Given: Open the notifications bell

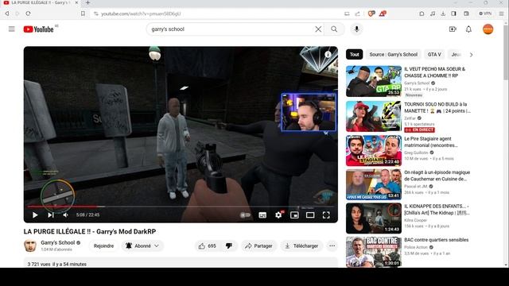Looking at the screenshot, I should pyautogui.click(x=468, y=29).
